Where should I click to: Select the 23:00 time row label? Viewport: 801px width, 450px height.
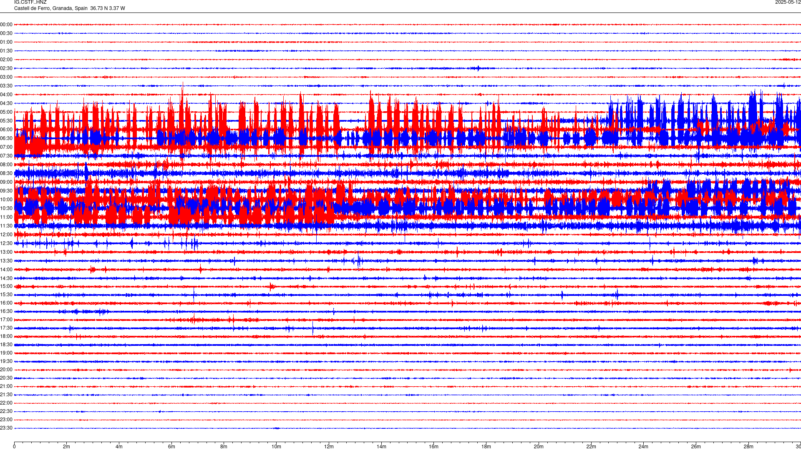[x=6, y=420]
